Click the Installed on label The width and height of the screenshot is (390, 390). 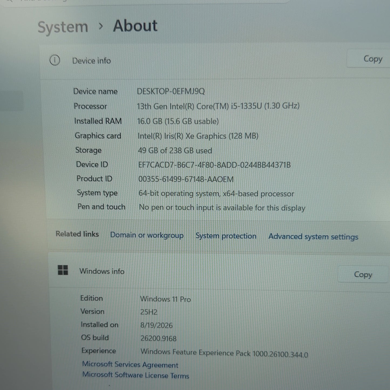pyautogui.click(x=99, y=324)
